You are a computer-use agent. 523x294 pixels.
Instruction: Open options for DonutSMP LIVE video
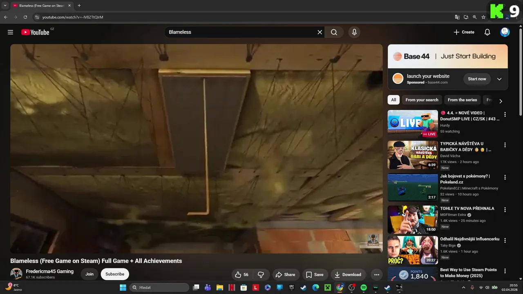pos(505,115)
